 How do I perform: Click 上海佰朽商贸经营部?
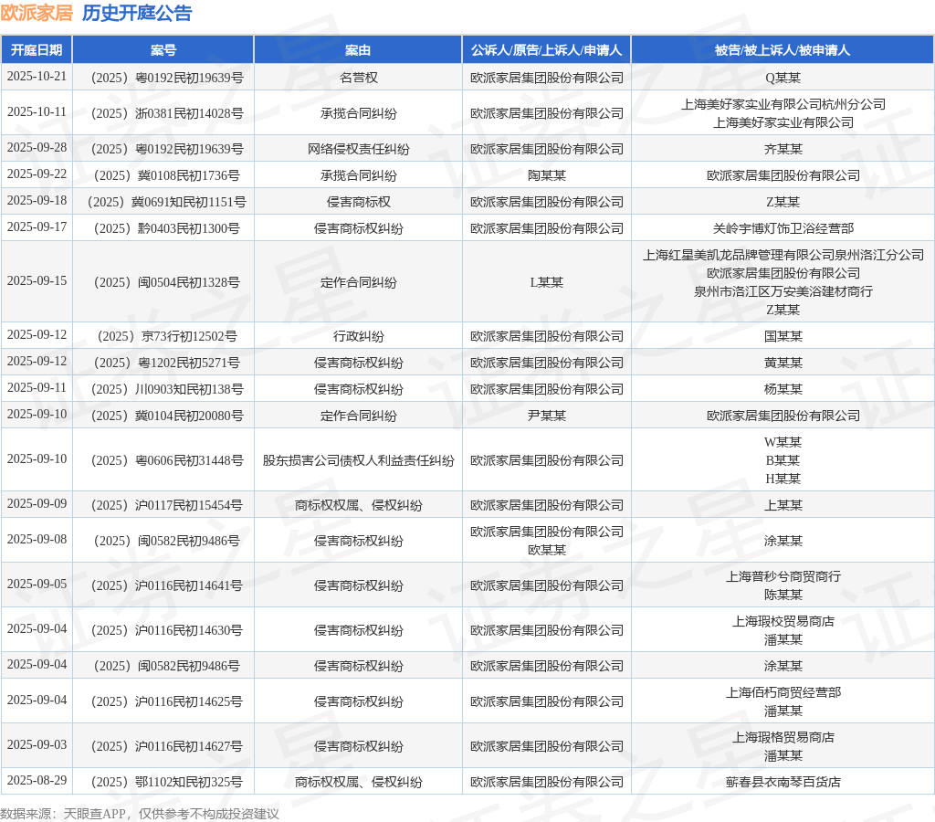783,692
